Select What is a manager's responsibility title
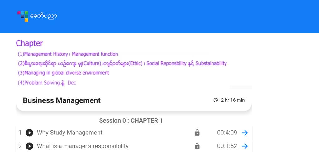Image resolution: width=319 pixels, height=156 pixels. (83, 146)
